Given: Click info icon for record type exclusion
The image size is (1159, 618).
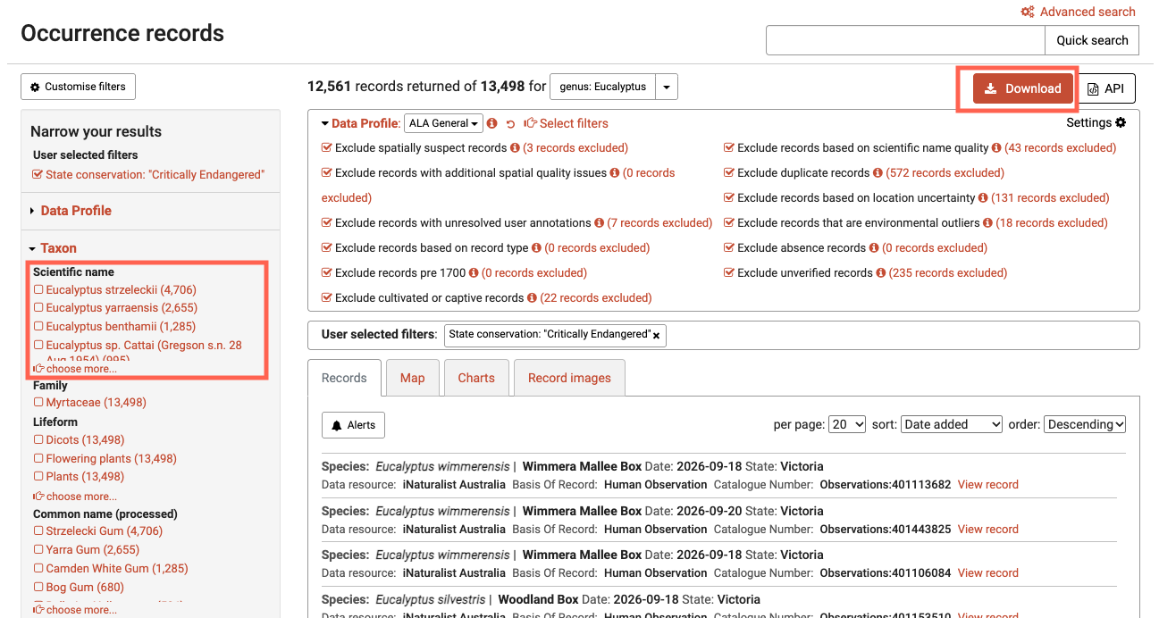Looking at the screenshot, I should [x=536, y=248].
